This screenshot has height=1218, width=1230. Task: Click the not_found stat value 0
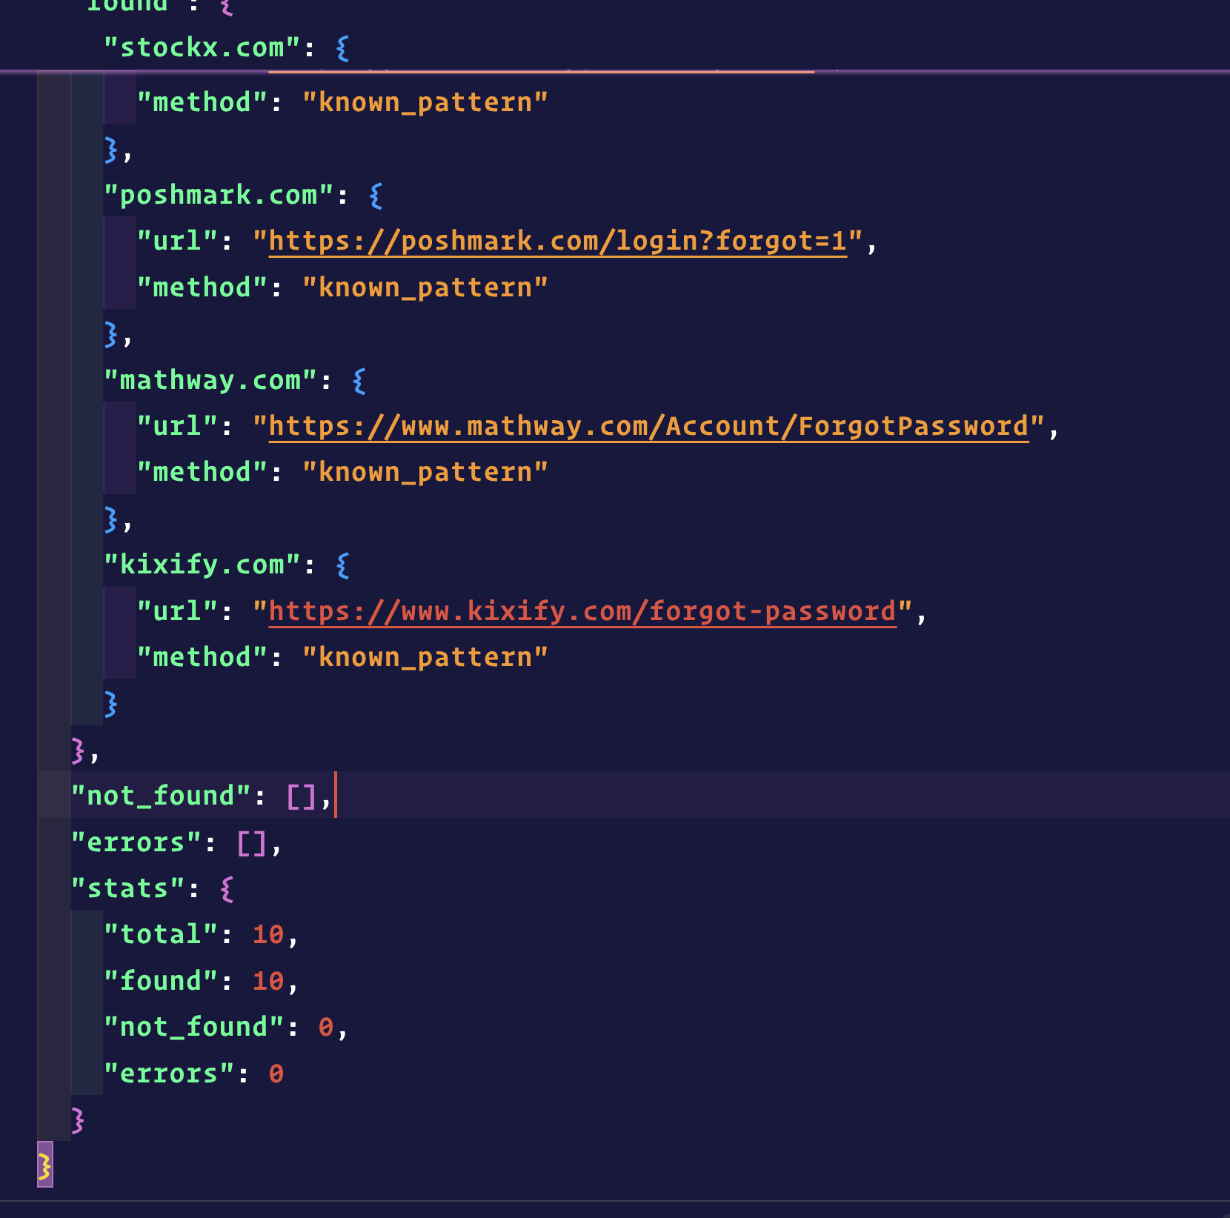click(x=325, y=1026)
